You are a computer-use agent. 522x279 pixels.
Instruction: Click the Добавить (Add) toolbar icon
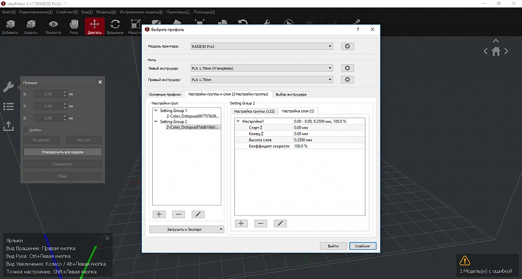click(9, 25)
